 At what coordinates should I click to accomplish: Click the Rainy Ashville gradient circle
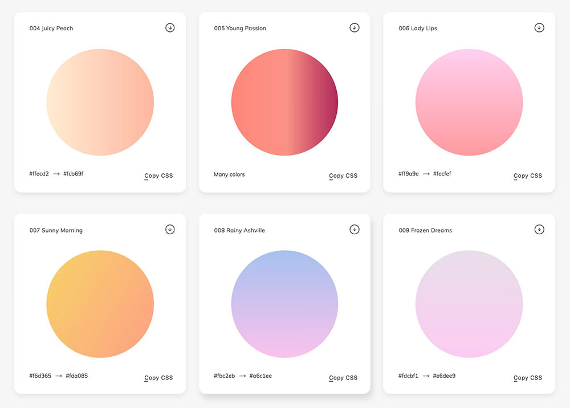click(284, 304)
